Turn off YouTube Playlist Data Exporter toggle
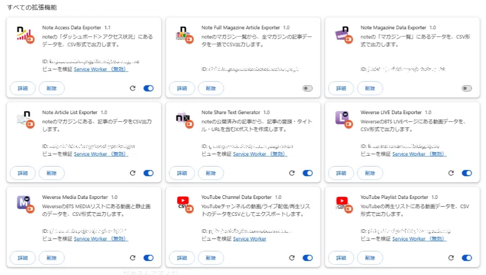 click(467, 258)
